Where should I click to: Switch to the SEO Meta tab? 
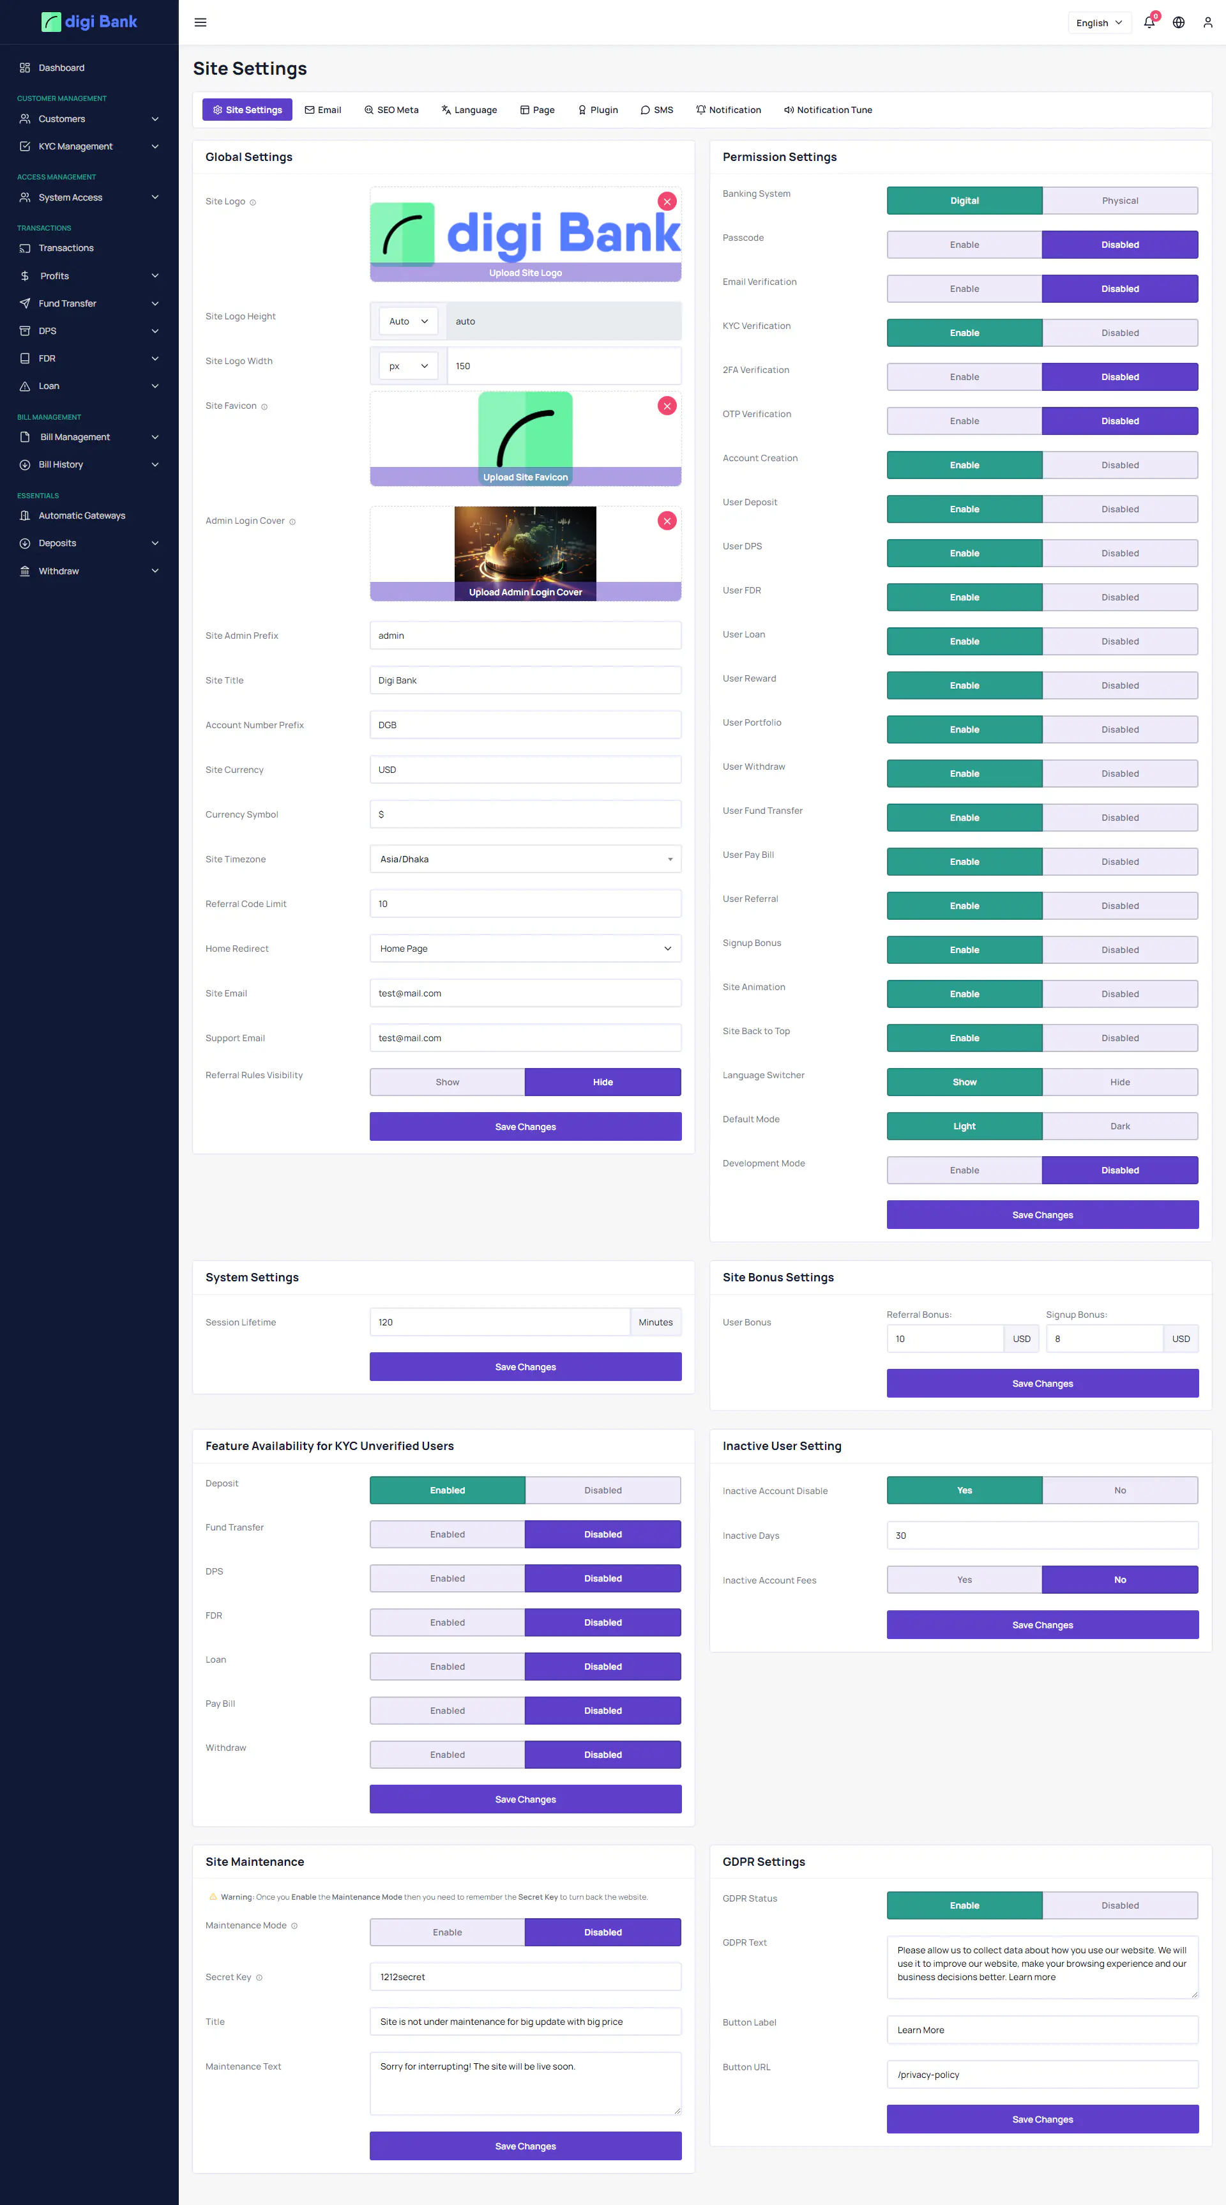coord(391,110)
